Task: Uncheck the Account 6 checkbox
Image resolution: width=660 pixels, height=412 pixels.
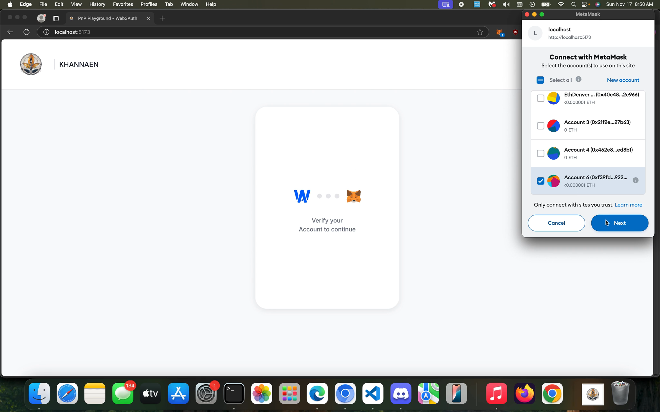Action: pos(540,181)
